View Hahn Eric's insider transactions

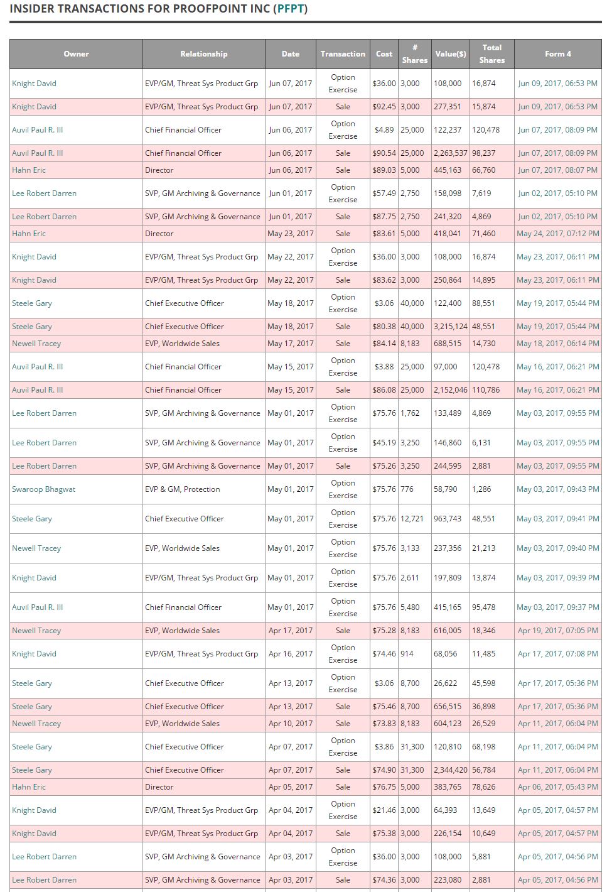pos(28,170)
